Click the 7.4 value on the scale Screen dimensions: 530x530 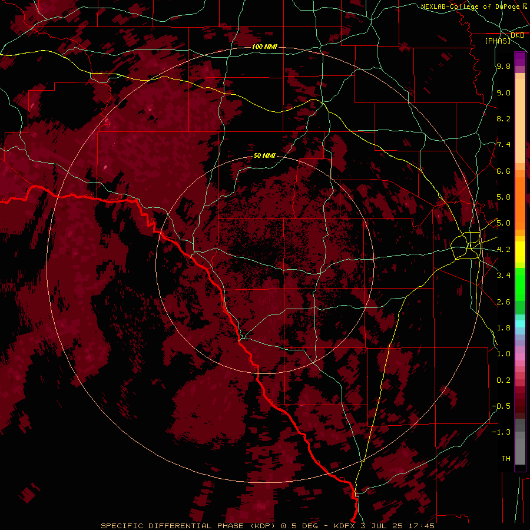click(x=503, y=145)
